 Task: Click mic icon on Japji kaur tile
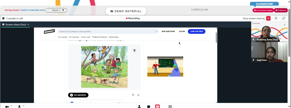click(254, 60)
